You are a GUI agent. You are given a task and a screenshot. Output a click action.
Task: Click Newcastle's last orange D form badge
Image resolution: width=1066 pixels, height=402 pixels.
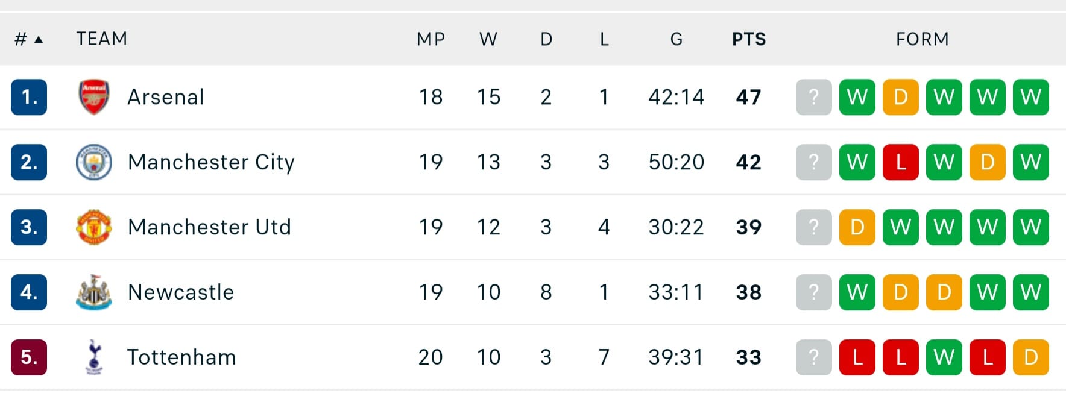(944, 292)
